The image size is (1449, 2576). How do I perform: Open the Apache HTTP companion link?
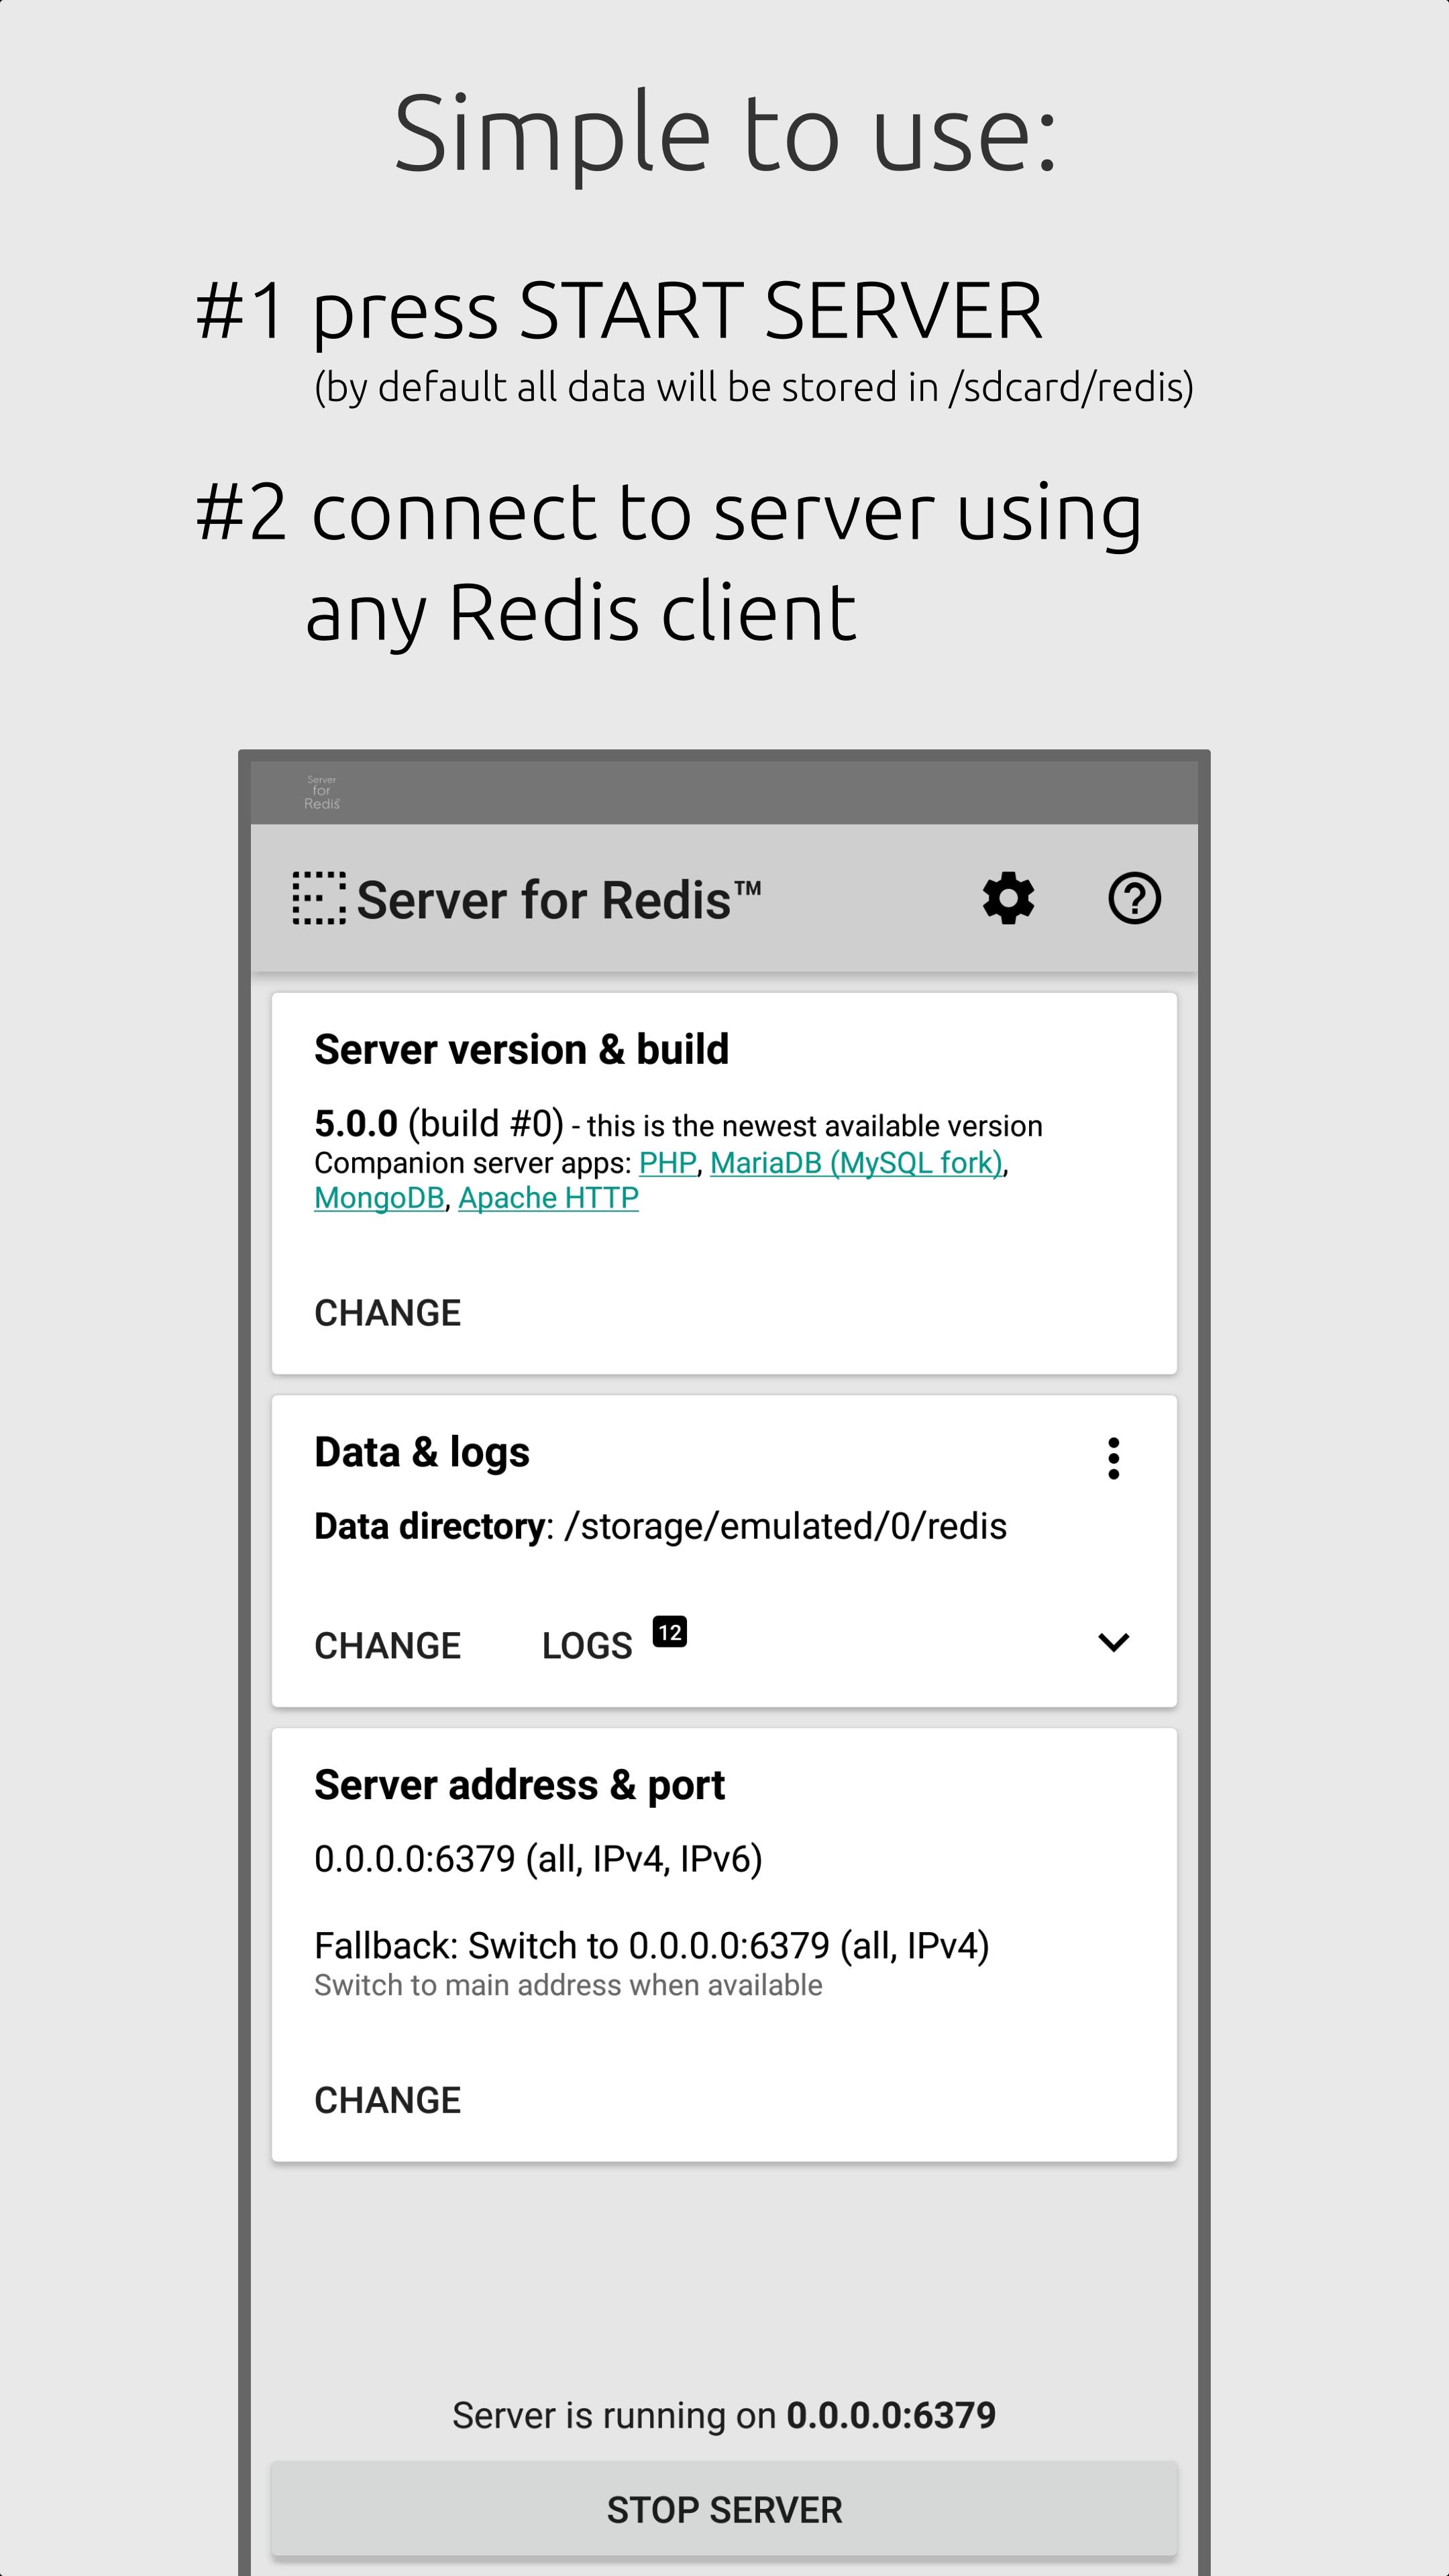pyautogui.click(x=548, y=1198)
